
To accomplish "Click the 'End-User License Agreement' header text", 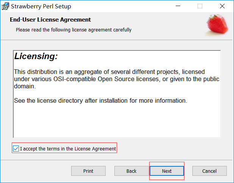I will tap(50, 20).
